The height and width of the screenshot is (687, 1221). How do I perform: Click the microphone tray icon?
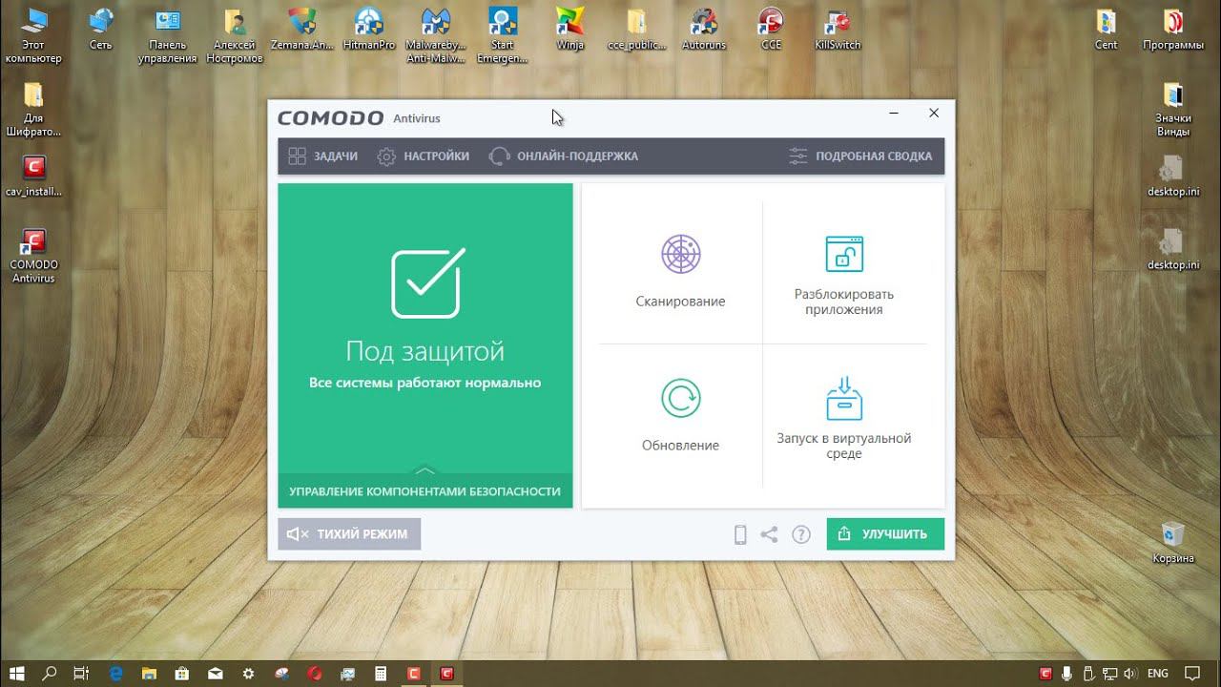point(1067,673)
